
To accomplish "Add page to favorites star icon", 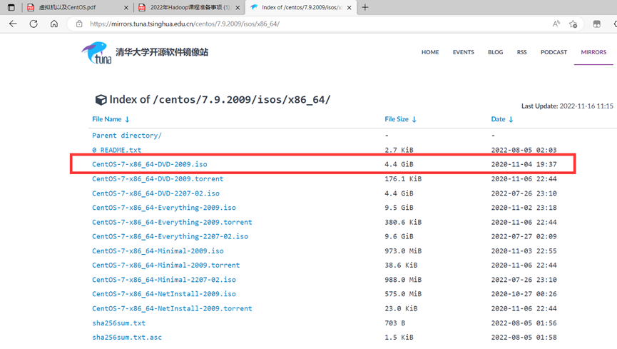I will click(x=573, y=24).
